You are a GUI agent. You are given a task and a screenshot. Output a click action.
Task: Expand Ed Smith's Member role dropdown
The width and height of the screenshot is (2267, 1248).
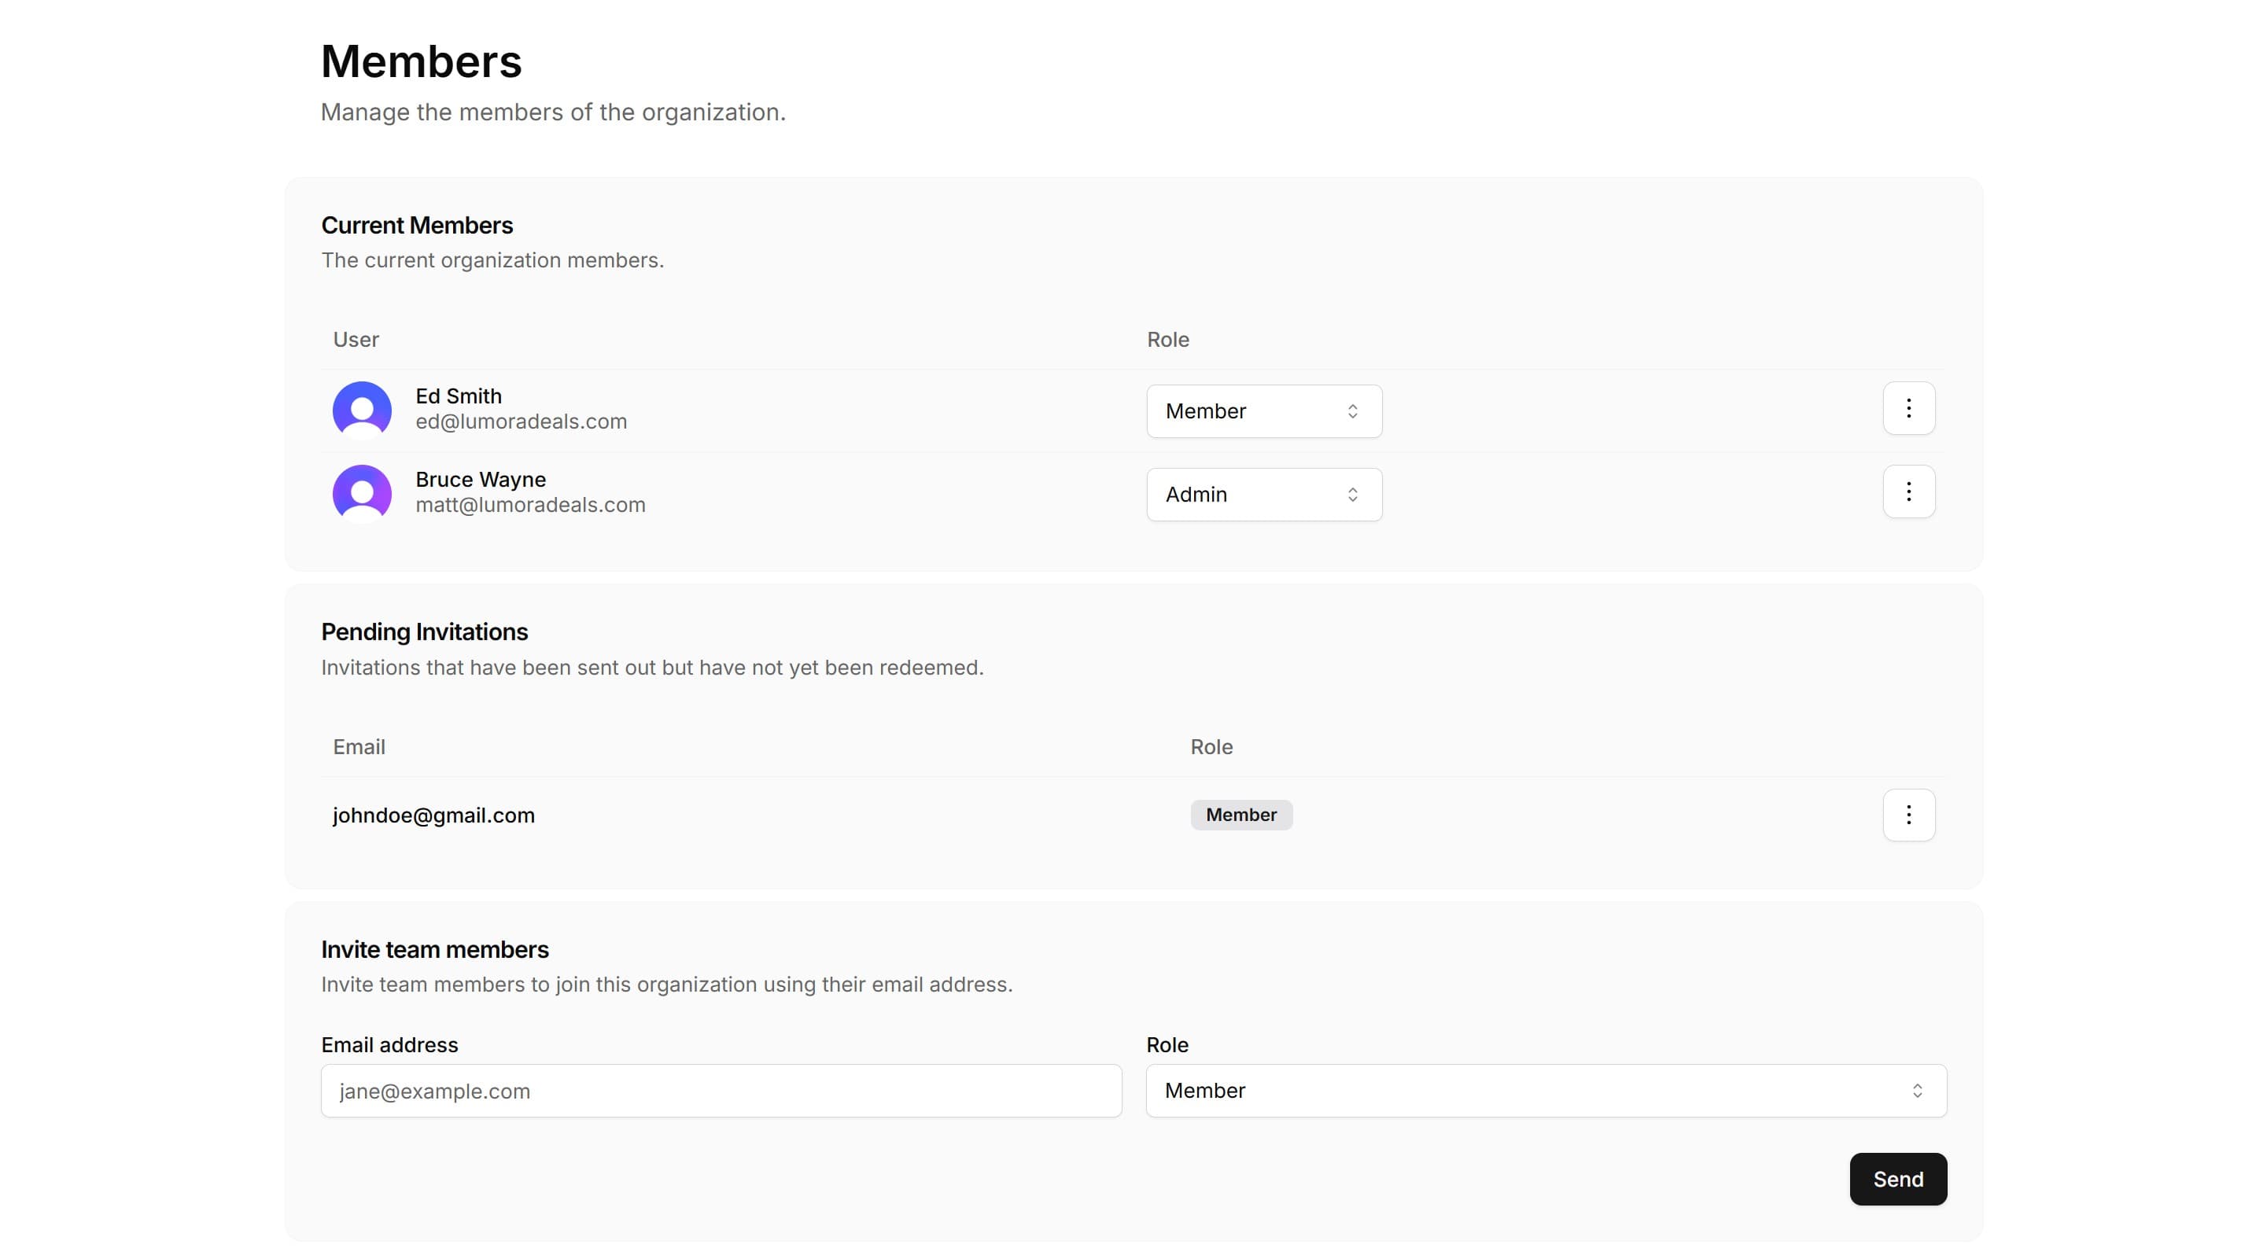click(x=1263, y=411)
